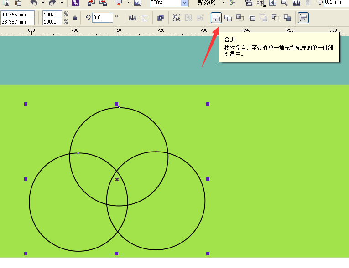This screenshot has width=349, height=268.
Task: Open the zoom level dropdown arrow
Action: pos(184,3)
